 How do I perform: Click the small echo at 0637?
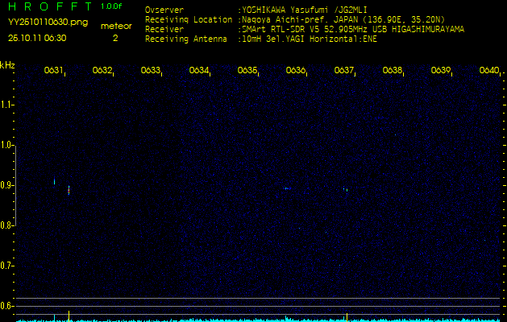click(x=345, y=190)
